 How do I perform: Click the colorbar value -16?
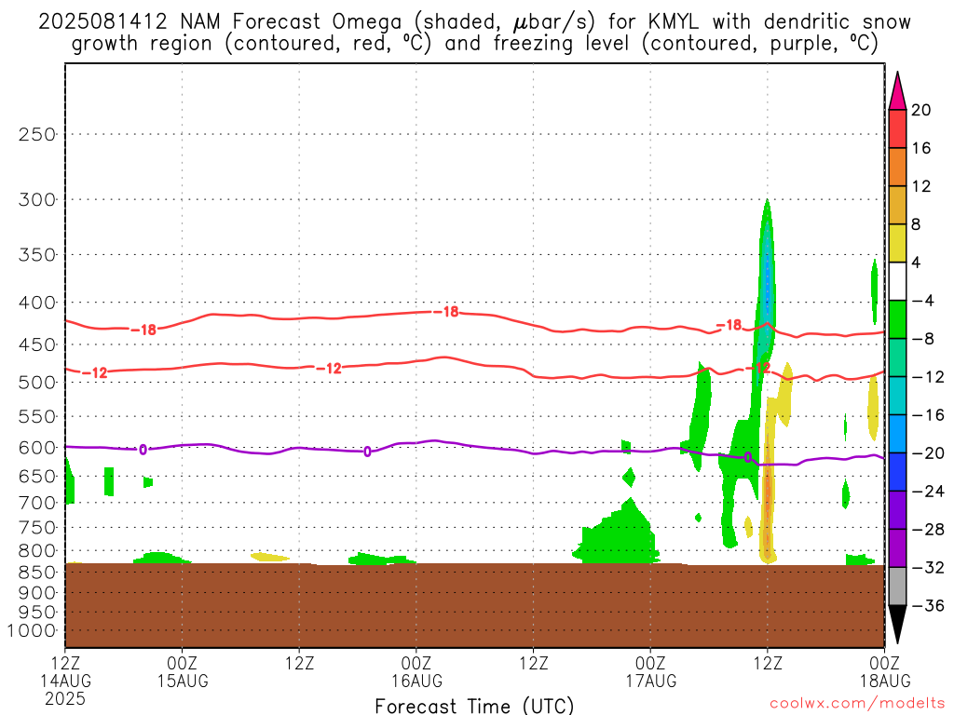click(928, 414)
